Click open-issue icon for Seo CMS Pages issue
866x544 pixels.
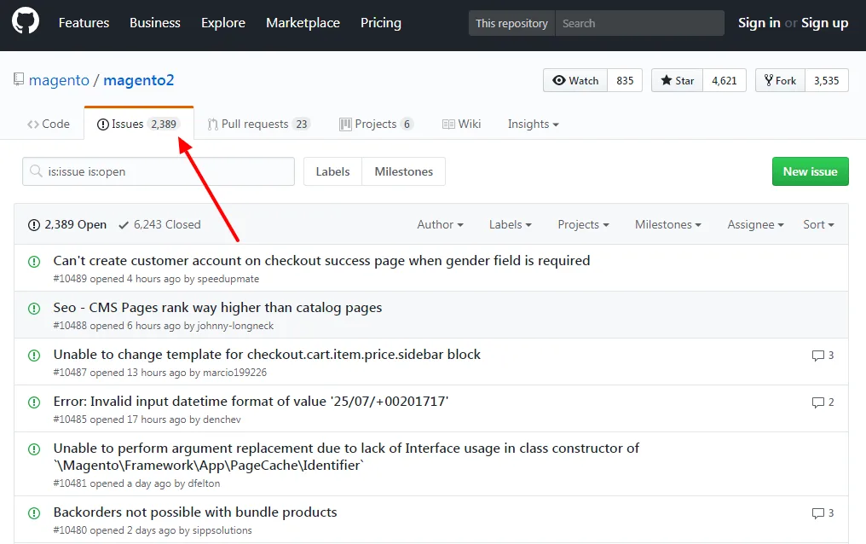pos(34,308)
